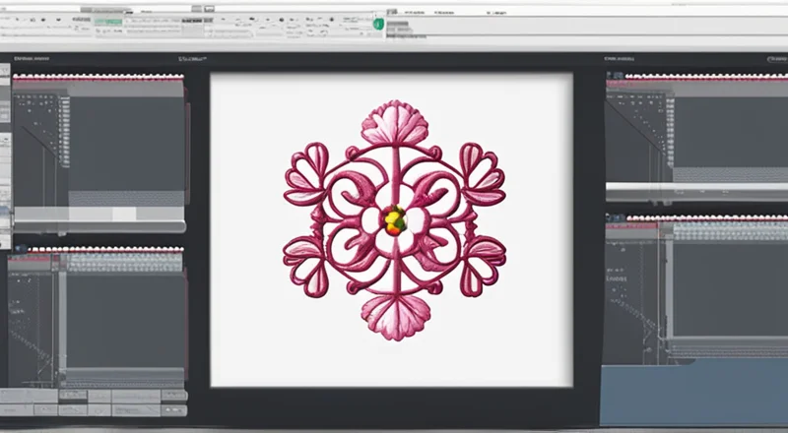
Task: Select the top fan-shaped petal of the design
Action: (x=394, y=125)
